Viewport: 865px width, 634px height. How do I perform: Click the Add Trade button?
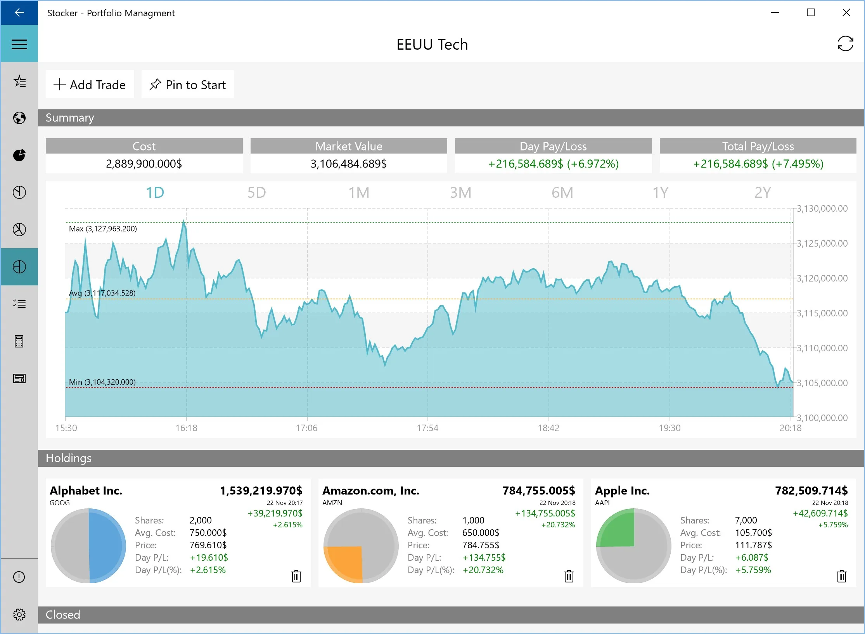[90, 84]
